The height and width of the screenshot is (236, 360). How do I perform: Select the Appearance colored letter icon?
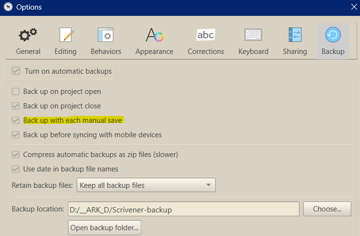pos(155,36)
